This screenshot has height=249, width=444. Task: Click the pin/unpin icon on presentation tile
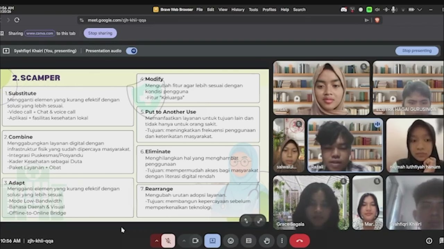[x=246, y=221]
